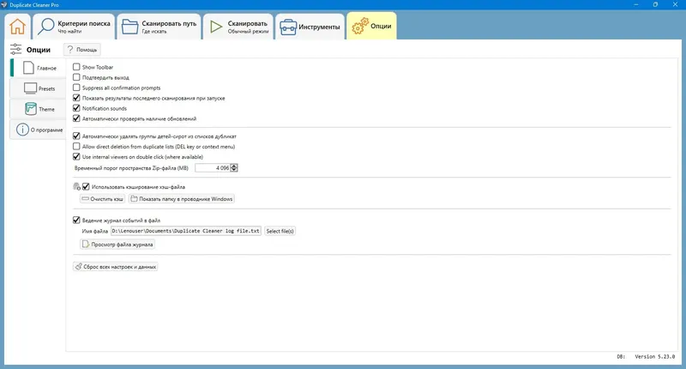Viewport: 686px width, 369px height.
Task: Click folder icon in Показать папку button
Action: [135, 199]
